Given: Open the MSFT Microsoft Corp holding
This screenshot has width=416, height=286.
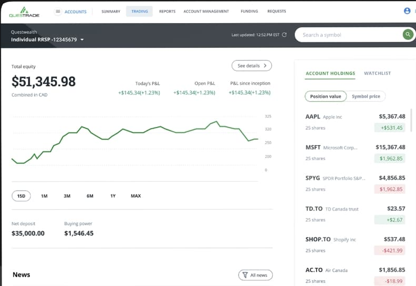Looking at the screenshot, I should click(355, 153).
